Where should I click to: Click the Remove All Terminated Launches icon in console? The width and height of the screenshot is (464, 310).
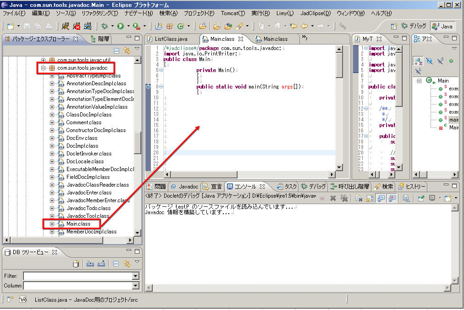pyautogui.click(x=343, y=198)
